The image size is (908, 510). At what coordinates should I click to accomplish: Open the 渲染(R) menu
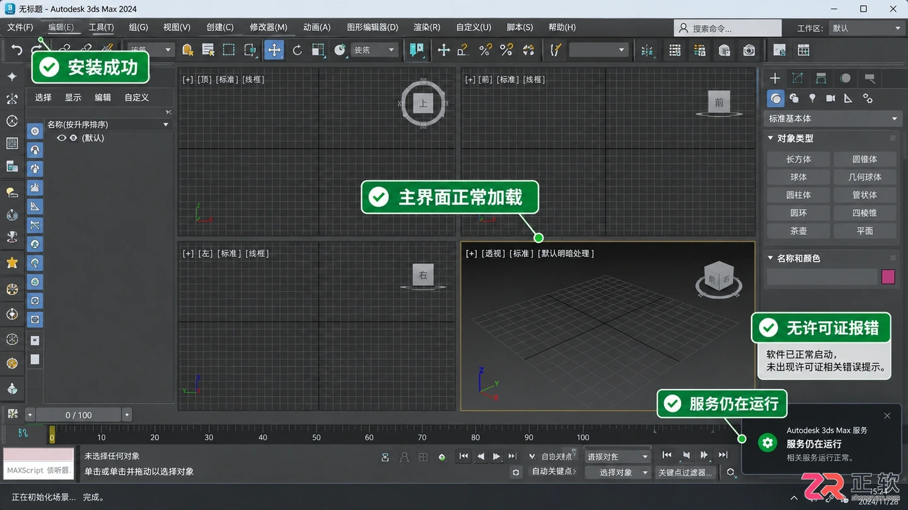click(427, 27)
